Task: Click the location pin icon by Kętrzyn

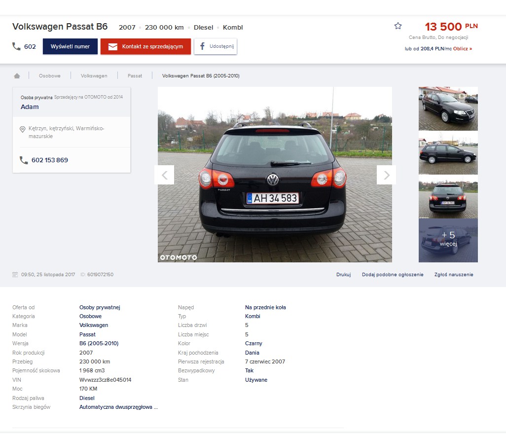Action: point(22,129)
